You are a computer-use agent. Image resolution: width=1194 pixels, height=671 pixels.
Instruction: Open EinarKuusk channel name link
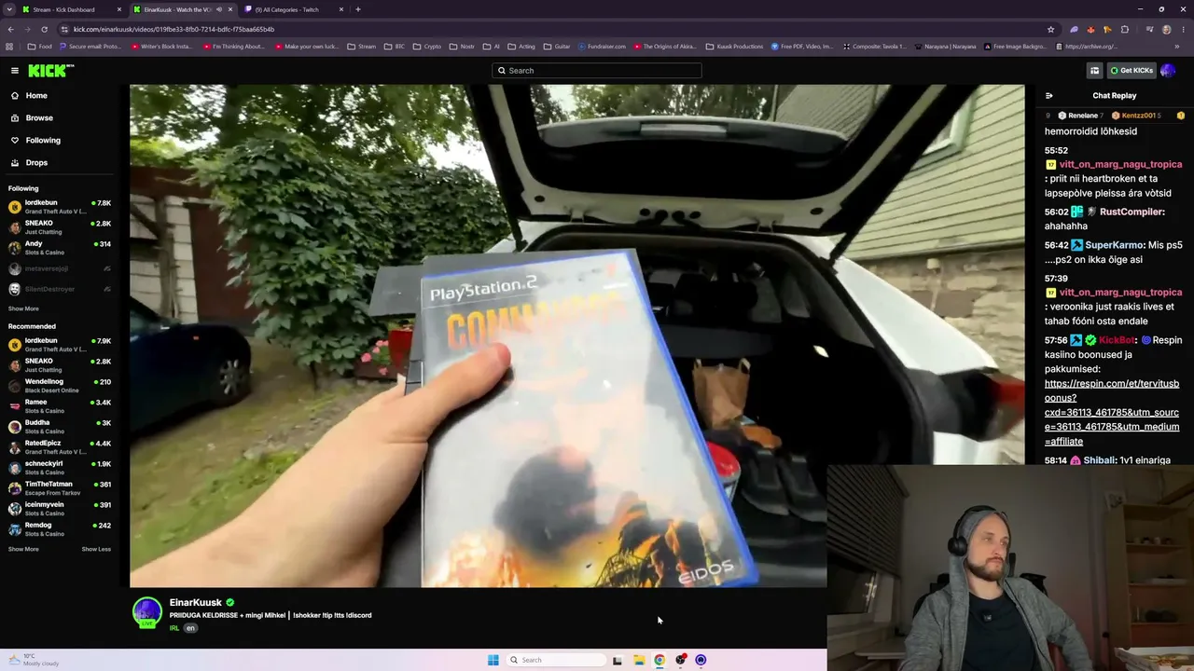click(196, 603)
